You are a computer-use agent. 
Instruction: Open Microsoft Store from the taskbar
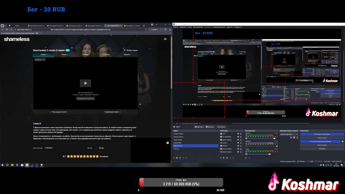click(x=22, y=165)
